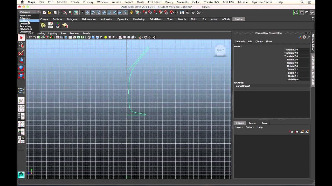Switch to four-view panel layout

[x=21, y=108]
